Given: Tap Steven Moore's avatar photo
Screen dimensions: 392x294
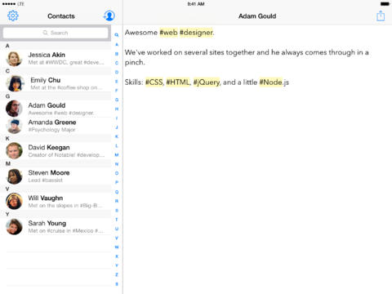Looking at the screenshot, I should (x=14, y=176).
